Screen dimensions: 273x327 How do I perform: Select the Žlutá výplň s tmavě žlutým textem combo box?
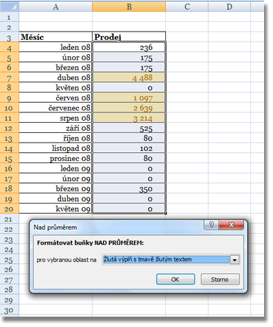[x=171, y=260]
